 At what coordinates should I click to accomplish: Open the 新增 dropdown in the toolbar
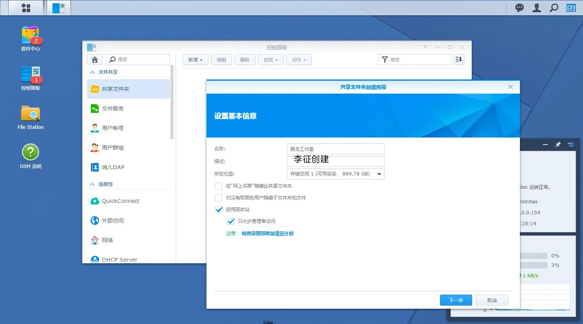click(195, 60)
